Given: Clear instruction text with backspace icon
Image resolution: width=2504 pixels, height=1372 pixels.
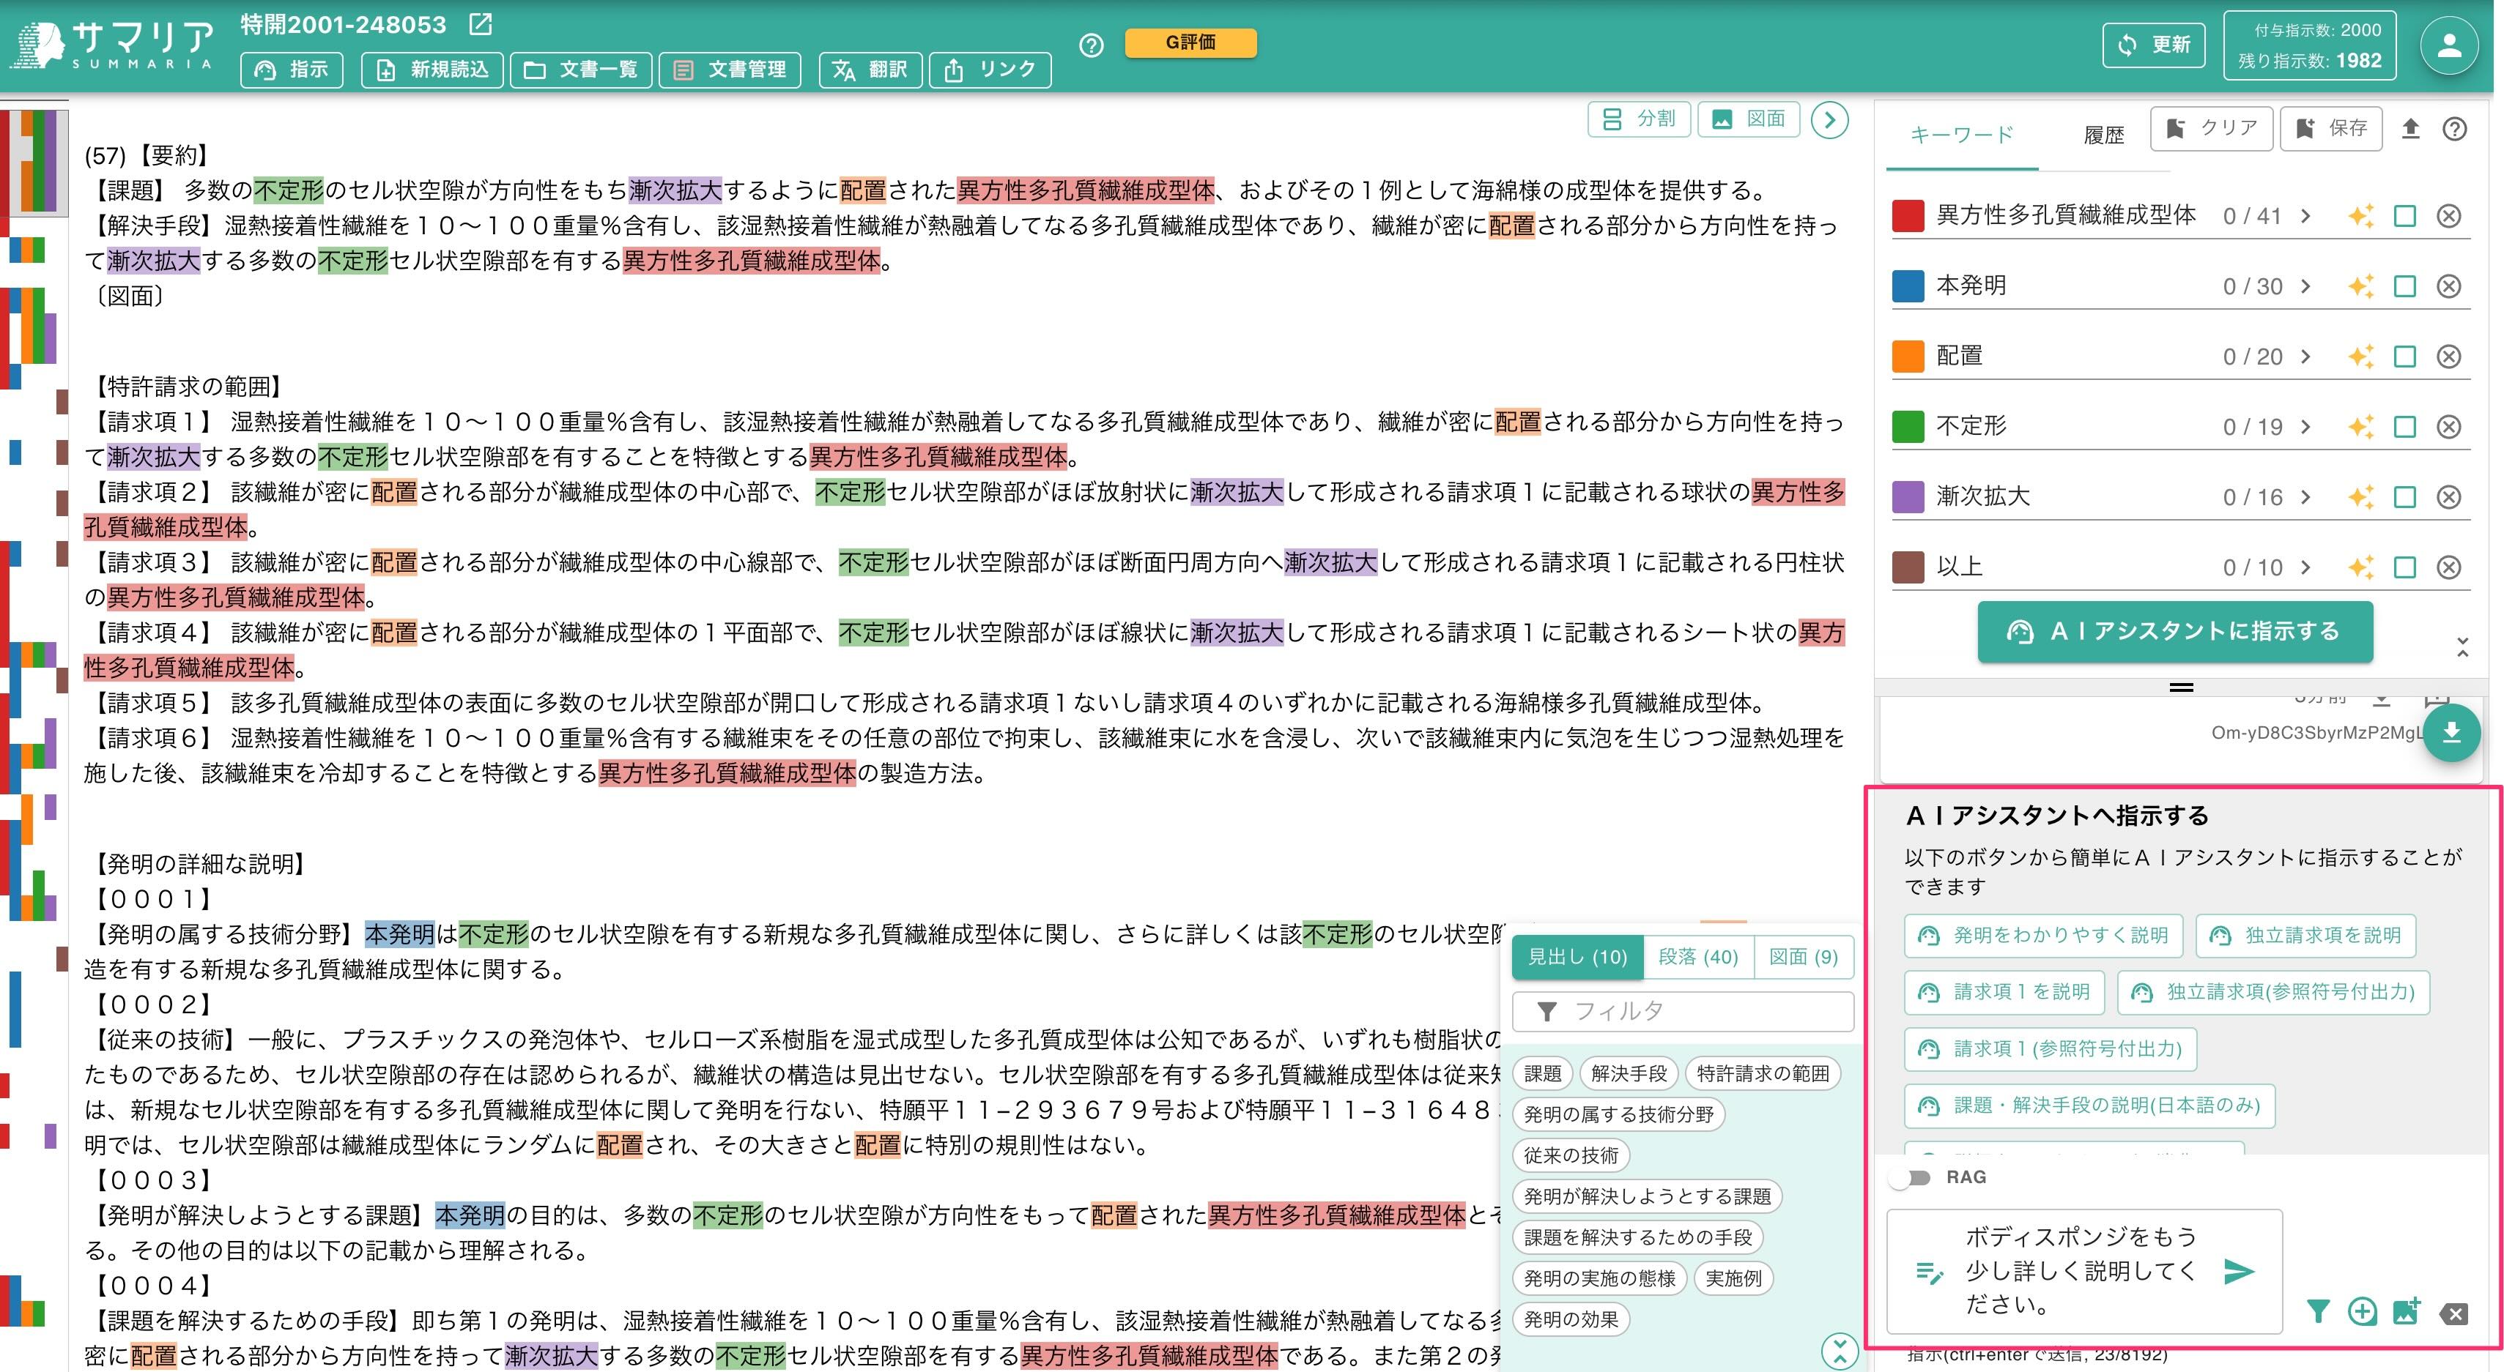Looking at the screenshot, I should (x=2453, y=1315).
